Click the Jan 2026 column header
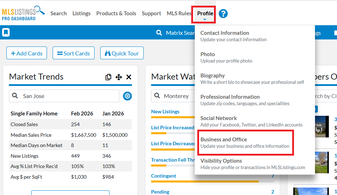The height and width of the screenshot is (195, 337). pos(113,113)
